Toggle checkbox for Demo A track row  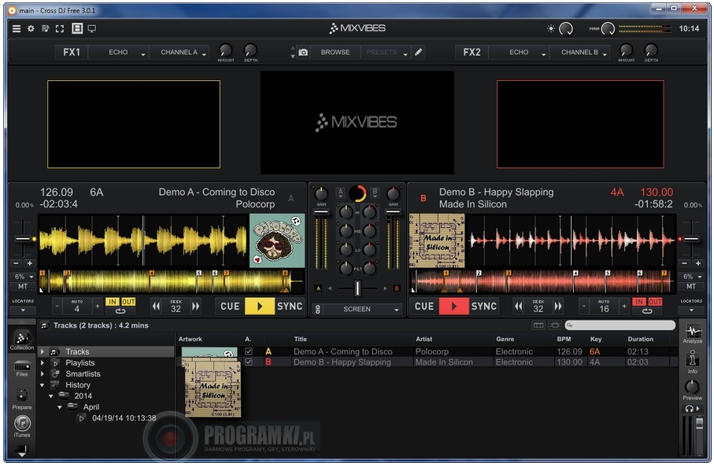249,351
